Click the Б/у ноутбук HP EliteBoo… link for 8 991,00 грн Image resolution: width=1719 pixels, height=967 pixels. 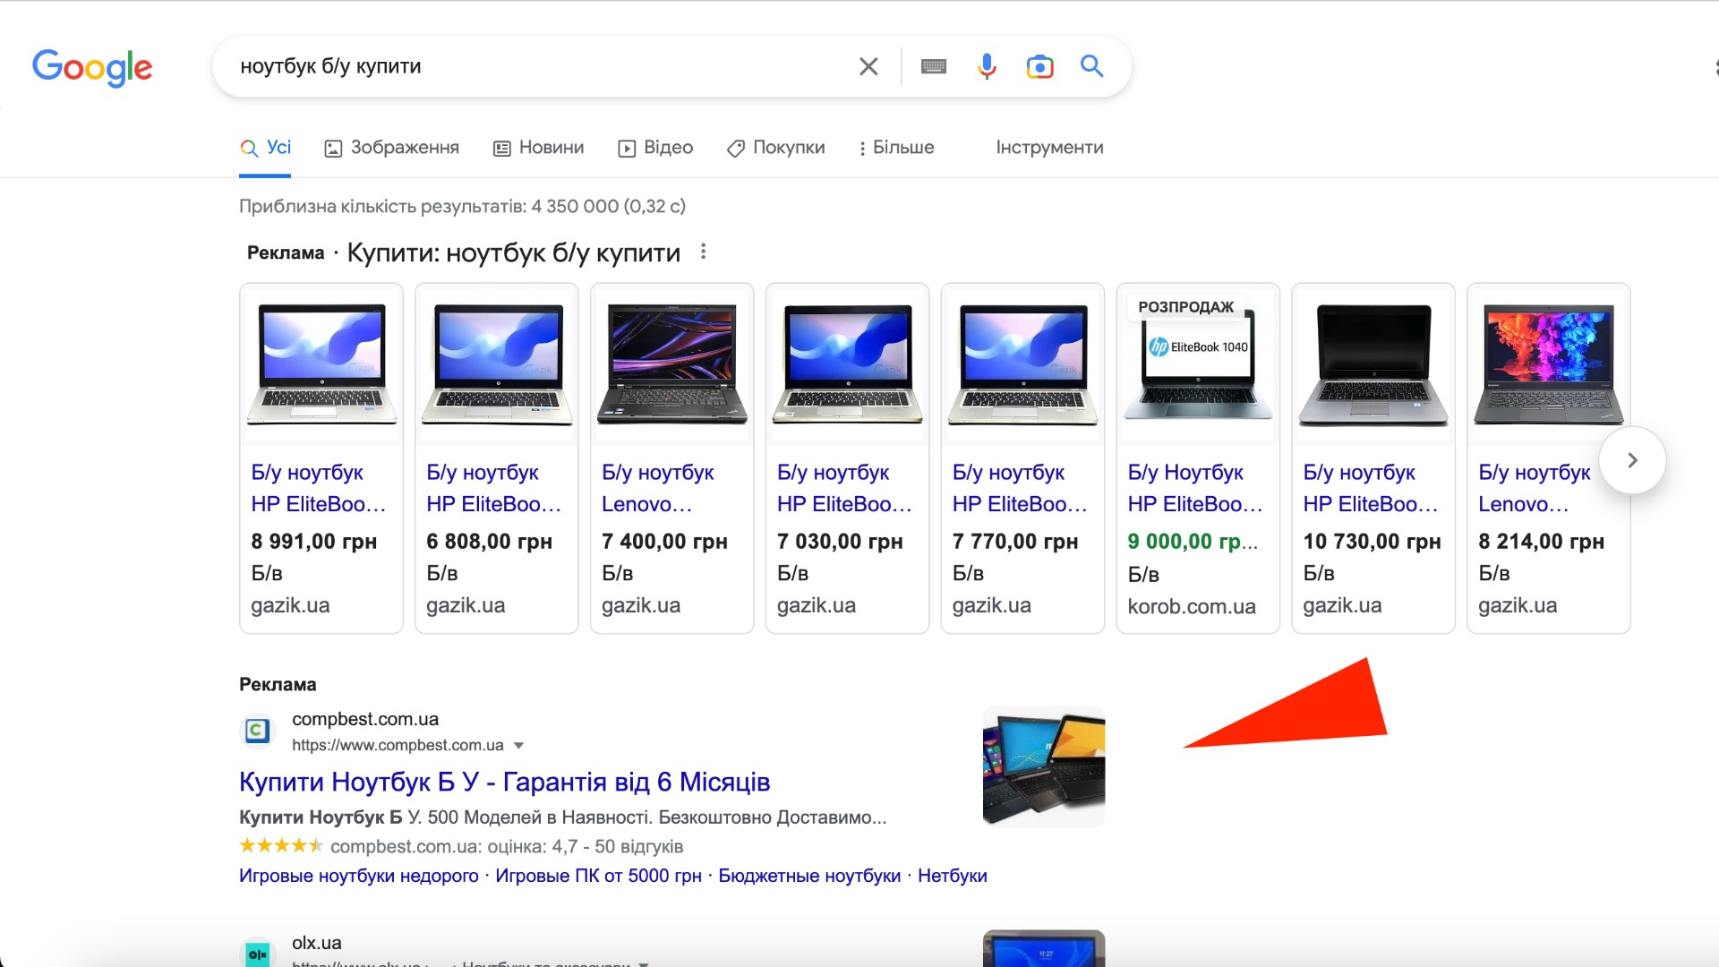(x=319, y=488)
